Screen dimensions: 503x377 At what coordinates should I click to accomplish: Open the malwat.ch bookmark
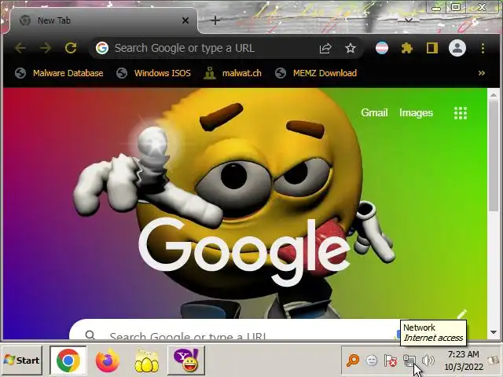click(x=233, y=73)
